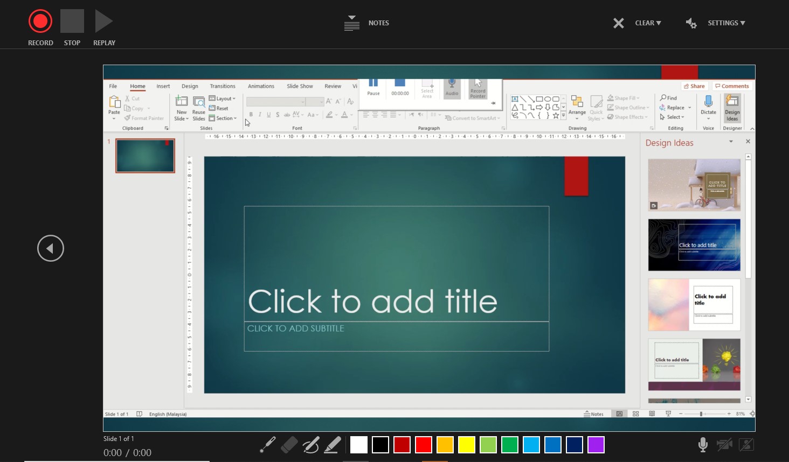Choose the purple ink color swatch
Viewport: 789px width, 462px height.
coord(596,445)
